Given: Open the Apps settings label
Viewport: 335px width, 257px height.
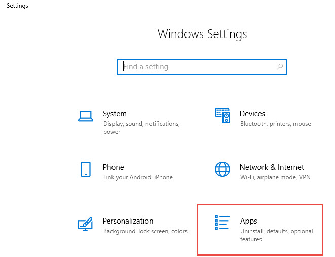Looking at the screenshot, I should click(x=248, y=221).
